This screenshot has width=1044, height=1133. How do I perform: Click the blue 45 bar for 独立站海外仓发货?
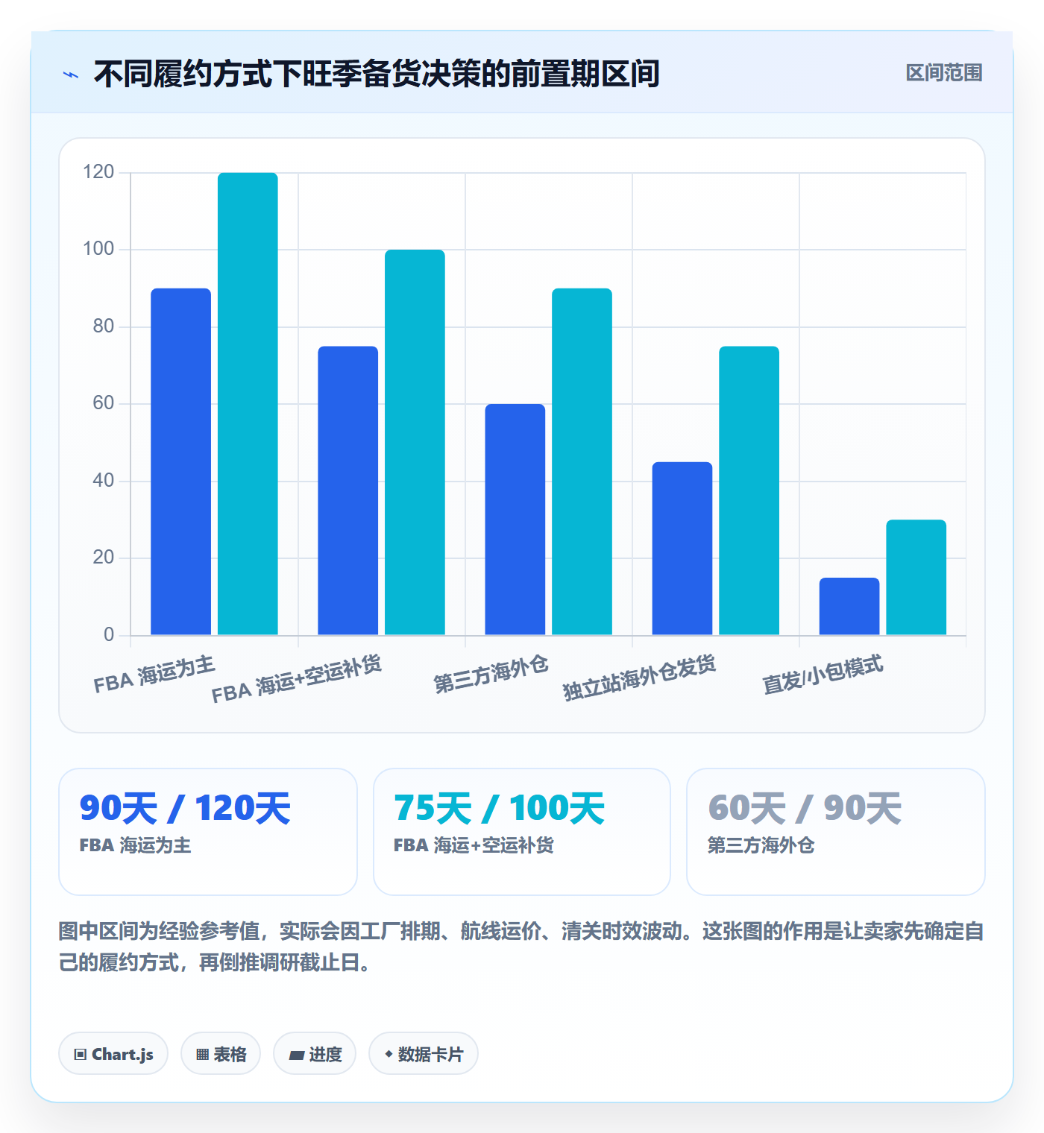click(682, 549)
